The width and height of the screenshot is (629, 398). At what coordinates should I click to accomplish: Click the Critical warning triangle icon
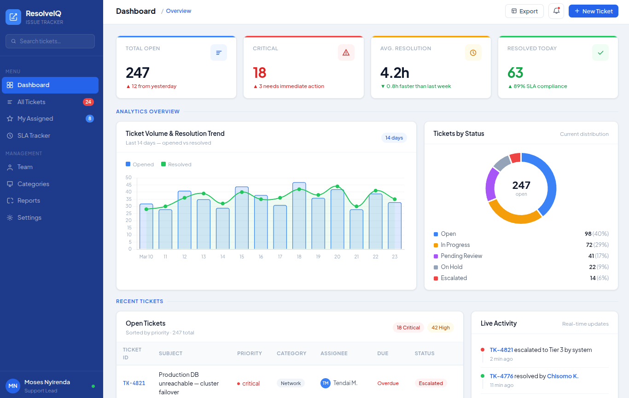346,53
